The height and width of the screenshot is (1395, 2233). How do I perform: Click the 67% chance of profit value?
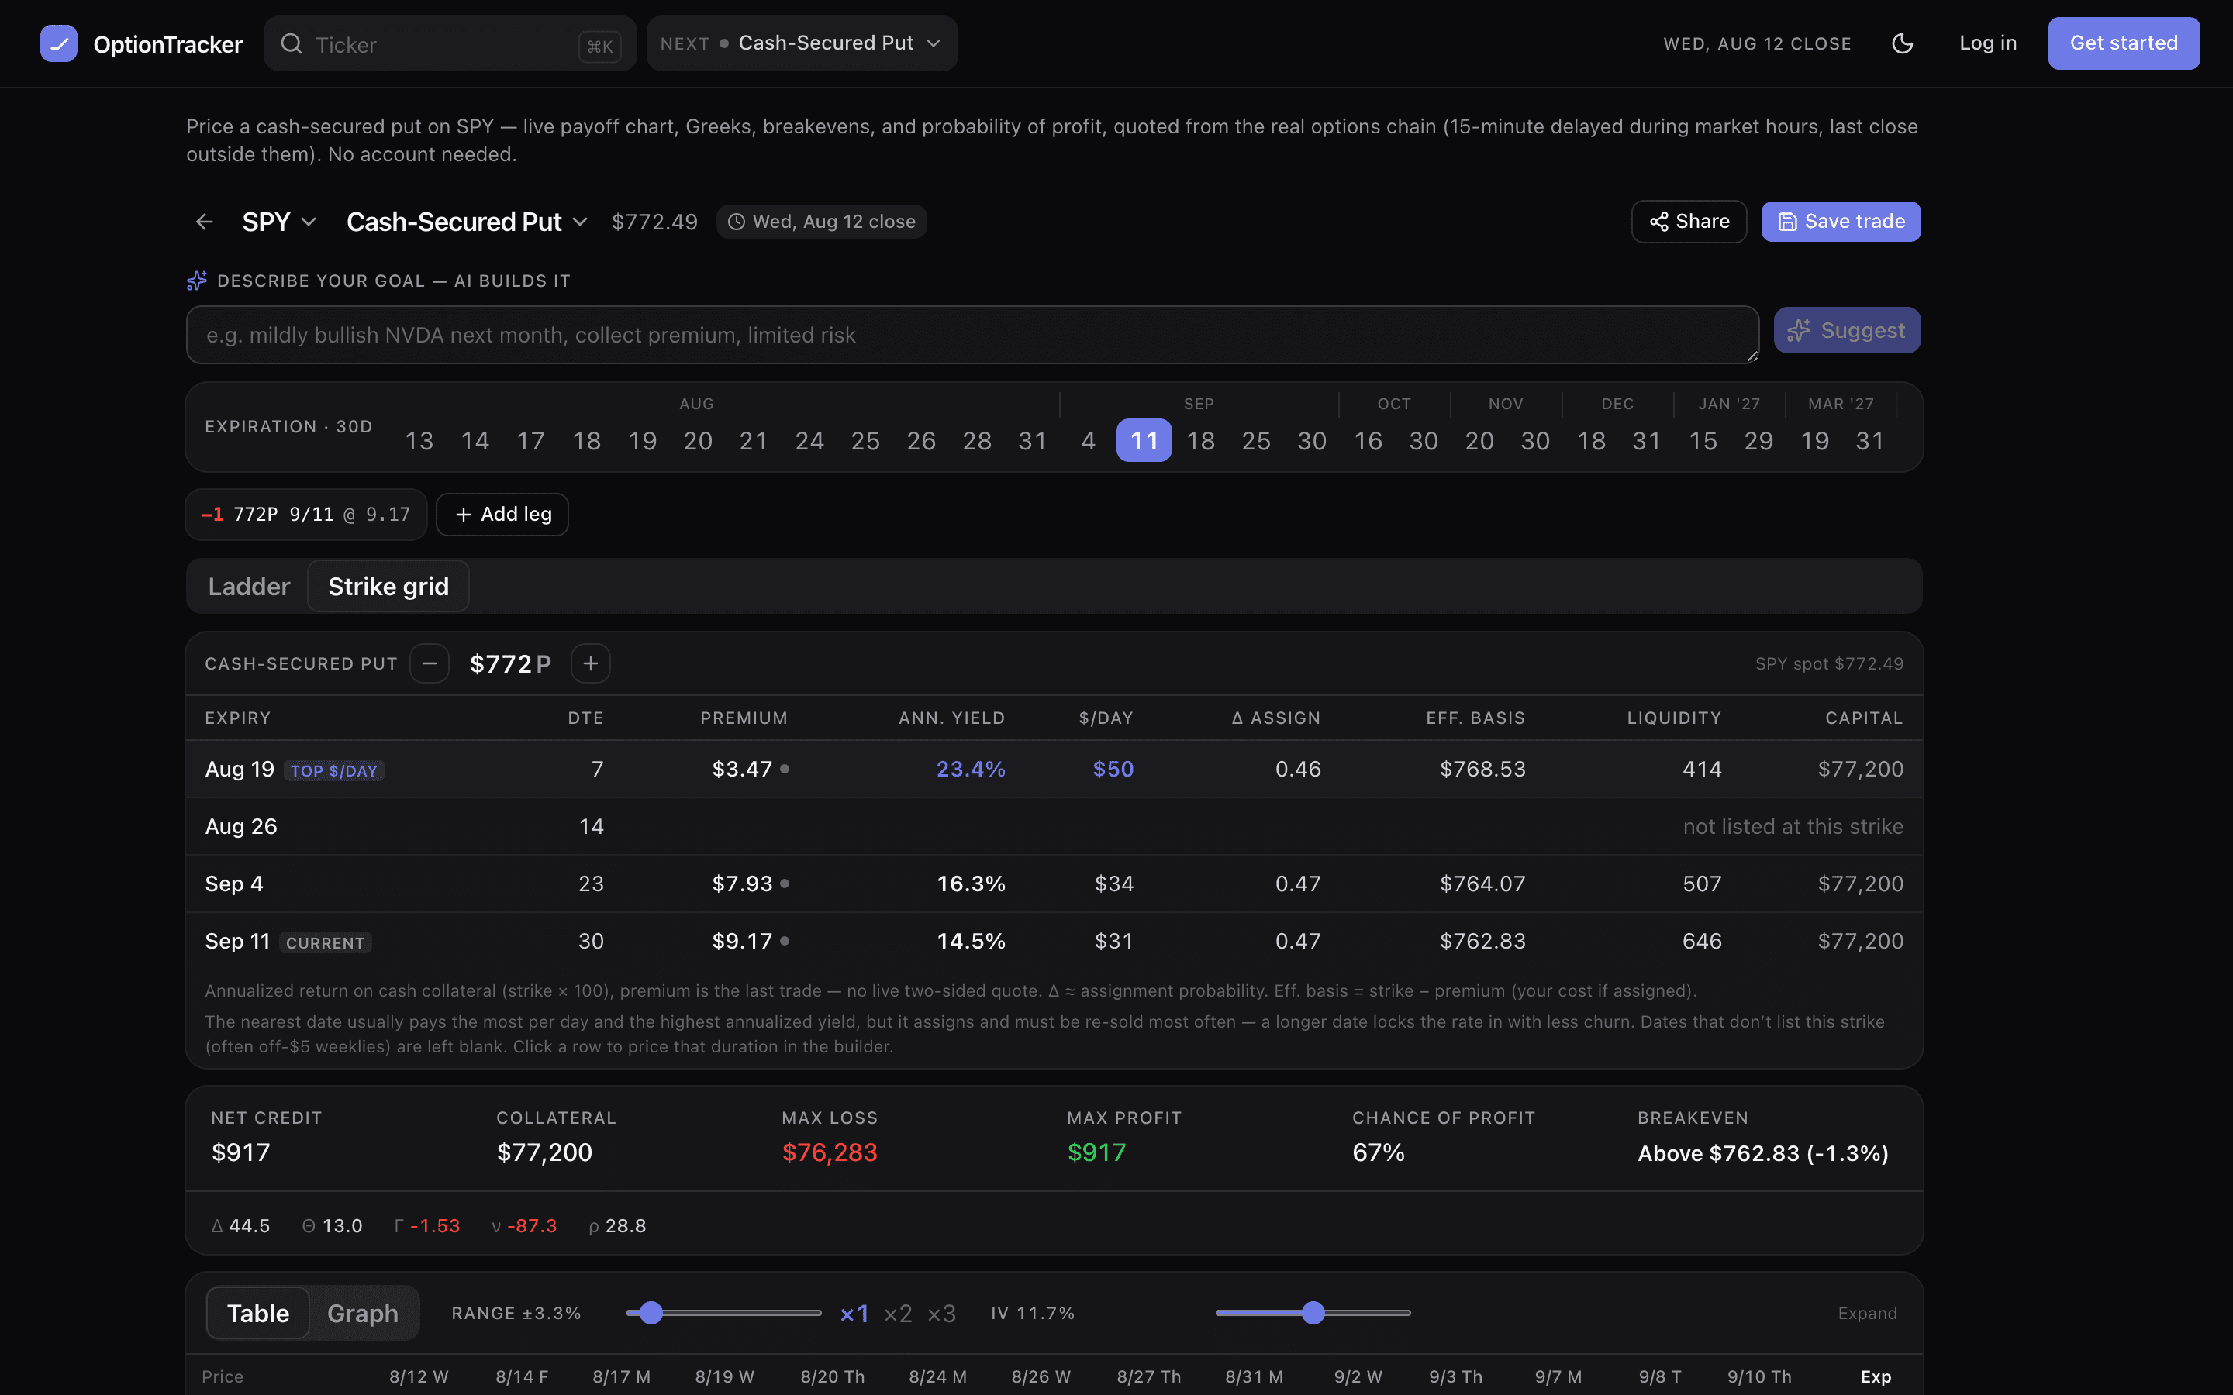[1379, 1152]
